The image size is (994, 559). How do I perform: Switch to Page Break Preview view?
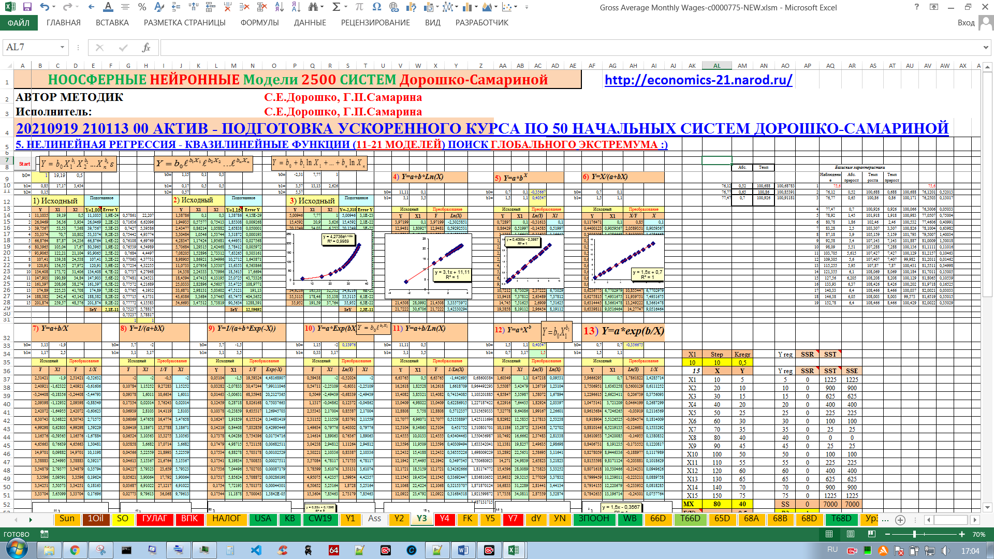tap(872, 534)
